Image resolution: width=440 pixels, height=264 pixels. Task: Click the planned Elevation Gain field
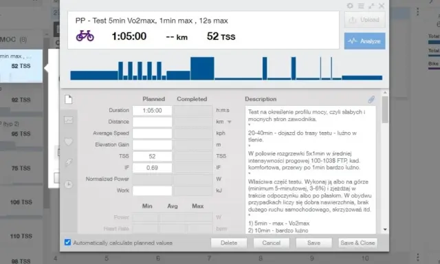(152, 145)
